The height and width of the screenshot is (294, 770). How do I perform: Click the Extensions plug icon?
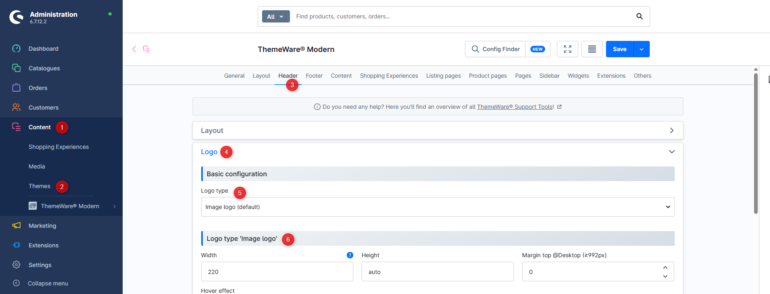pos(16,245)
